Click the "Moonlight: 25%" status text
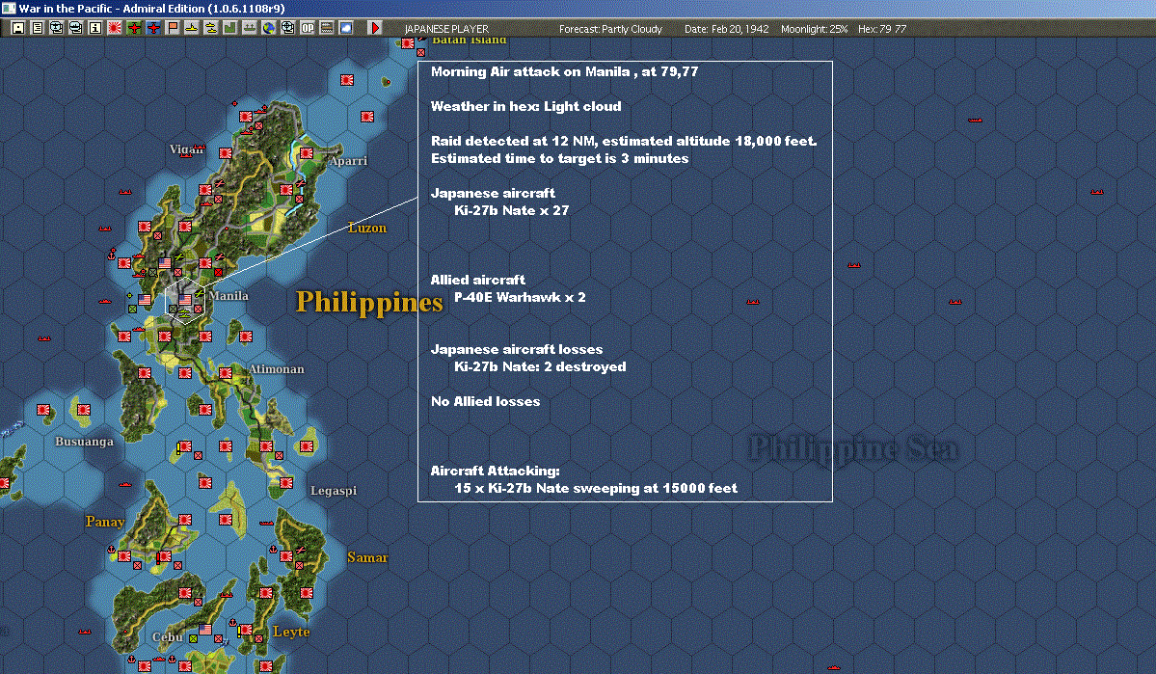 [814, 29]
